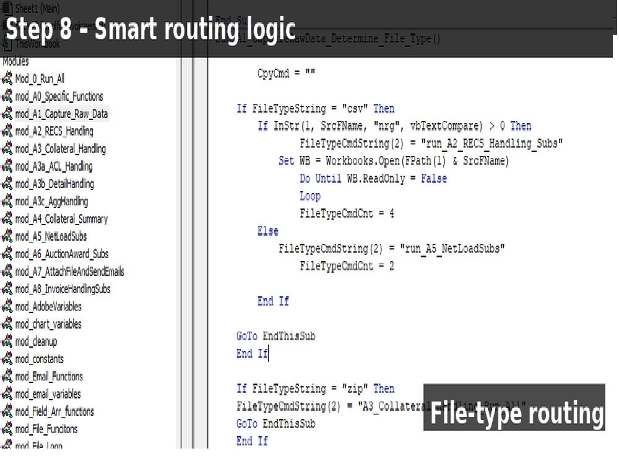Screen dimensions: 619x464
Task: Select Mod_0_Run_All in project tree
Action: 40,79
